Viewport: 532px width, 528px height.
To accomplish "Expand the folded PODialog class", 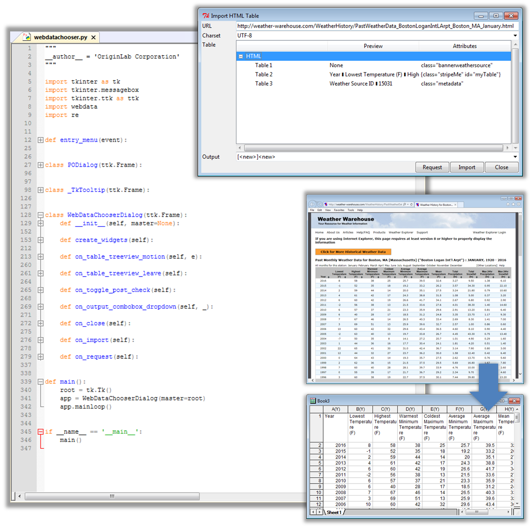I will 40,165.
